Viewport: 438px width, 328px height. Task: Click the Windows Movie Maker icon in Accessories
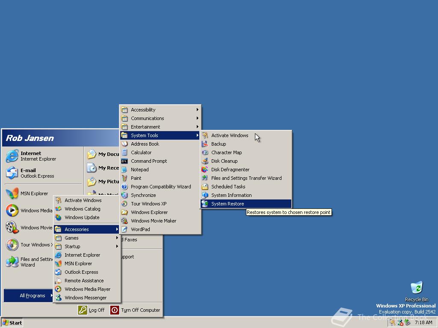coord(124,221)
